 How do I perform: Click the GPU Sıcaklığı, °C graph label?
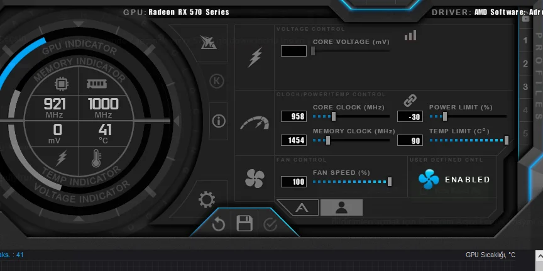[x=490, y=255]
